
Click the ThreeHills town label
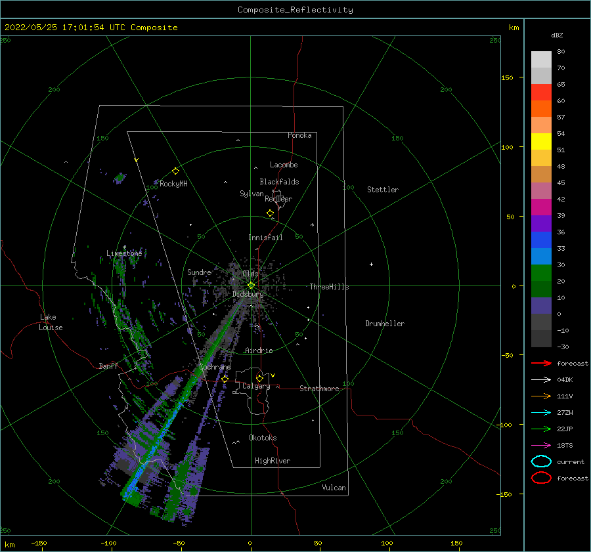[x=330, y=287]
